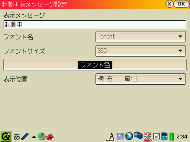The image size is (190, 142).
Task: Toggle the muted speaker volume icon
Action: click(x=148, y=136)
